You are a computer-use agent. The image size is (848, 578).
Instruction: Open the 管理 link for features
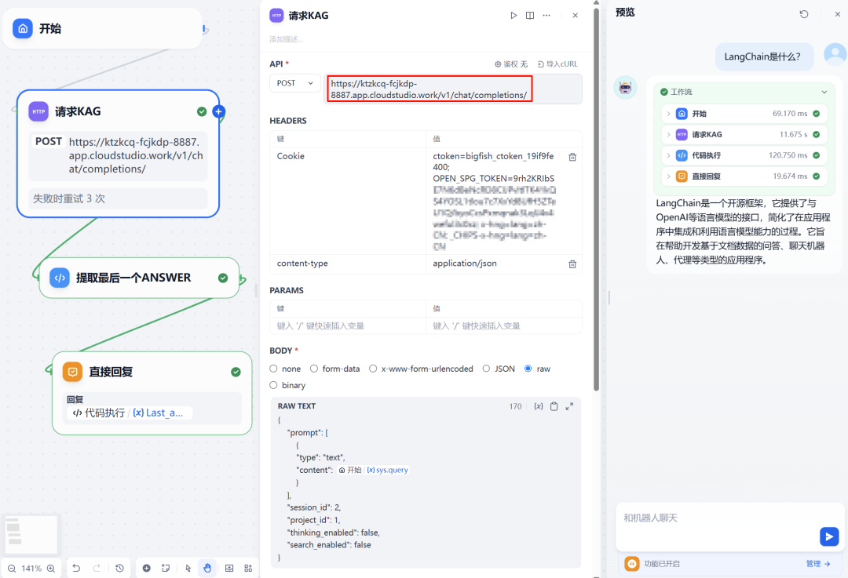[x=817, y=563]
